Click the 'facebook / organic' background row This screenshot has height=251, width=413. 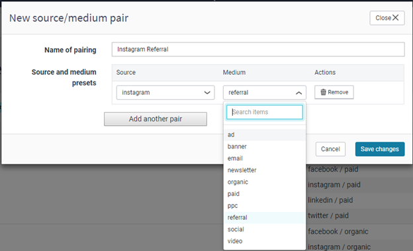(338, 232)
